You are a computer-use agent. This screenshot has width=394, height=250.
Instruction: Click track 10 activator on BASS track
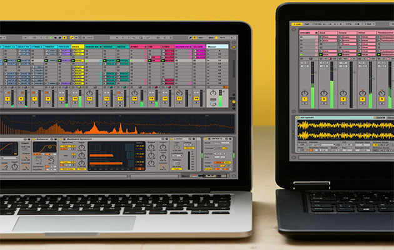pyautogui.click(x=76, y=99)
